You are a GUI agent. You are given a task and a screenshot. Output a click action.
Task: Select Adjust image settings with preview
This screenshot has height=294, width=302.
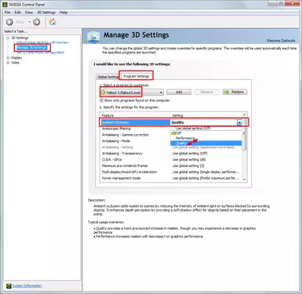coord(42,42)
